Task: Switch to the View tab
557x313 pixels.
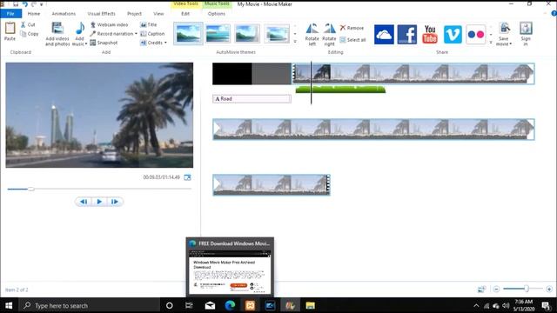Action: [x=158, y=14]
